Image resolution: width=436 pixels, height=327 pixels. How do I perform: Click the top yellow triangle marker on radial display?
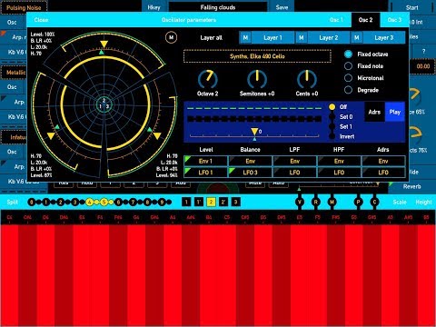pyautogui.click(x=104, y=45)
